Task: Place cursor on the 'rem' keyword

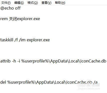Action: (x=4, y=19)
